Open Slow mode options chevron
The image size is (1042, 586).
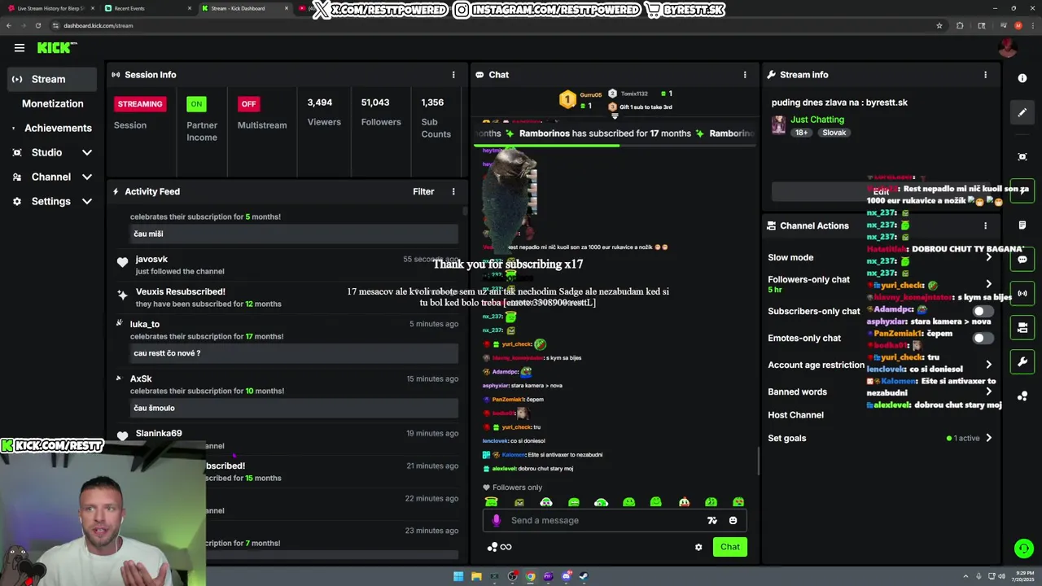tap(988, 257)
